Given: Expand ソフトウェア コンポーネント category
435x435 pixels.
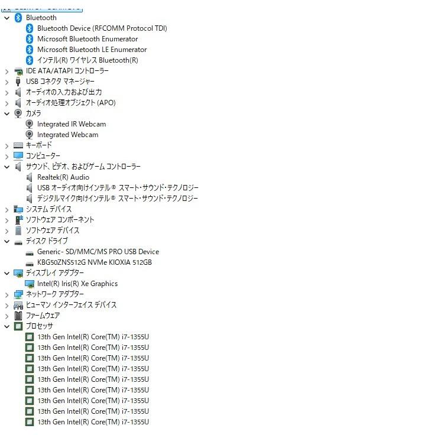Looking at the screenshot, I should (7, 220).
